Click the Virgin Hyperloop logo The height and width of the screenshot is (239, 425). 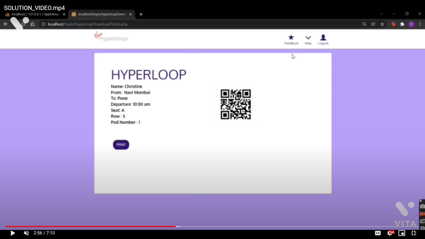(111, 37)
